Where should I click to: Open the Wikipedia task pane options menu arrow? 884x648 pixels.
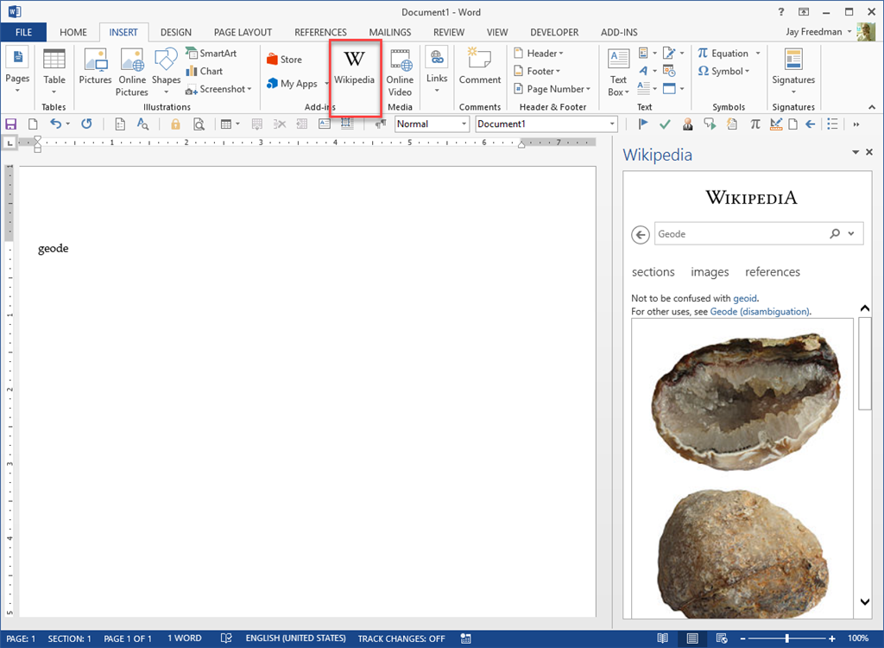tap(856, 152)
